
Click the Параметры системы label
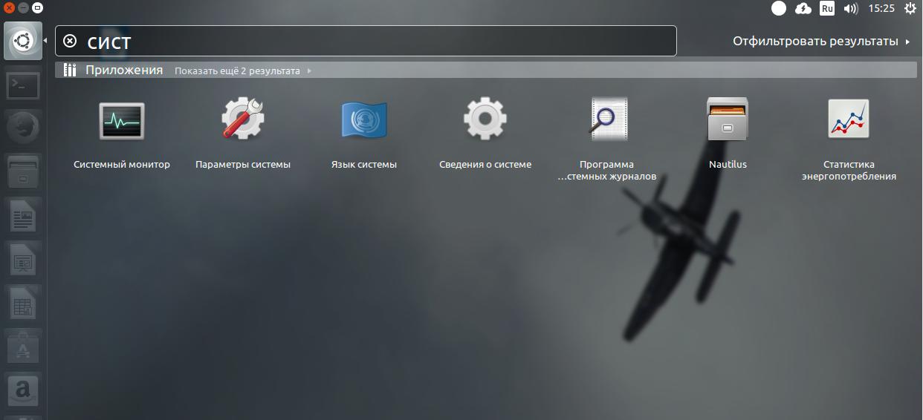[243, 165]
